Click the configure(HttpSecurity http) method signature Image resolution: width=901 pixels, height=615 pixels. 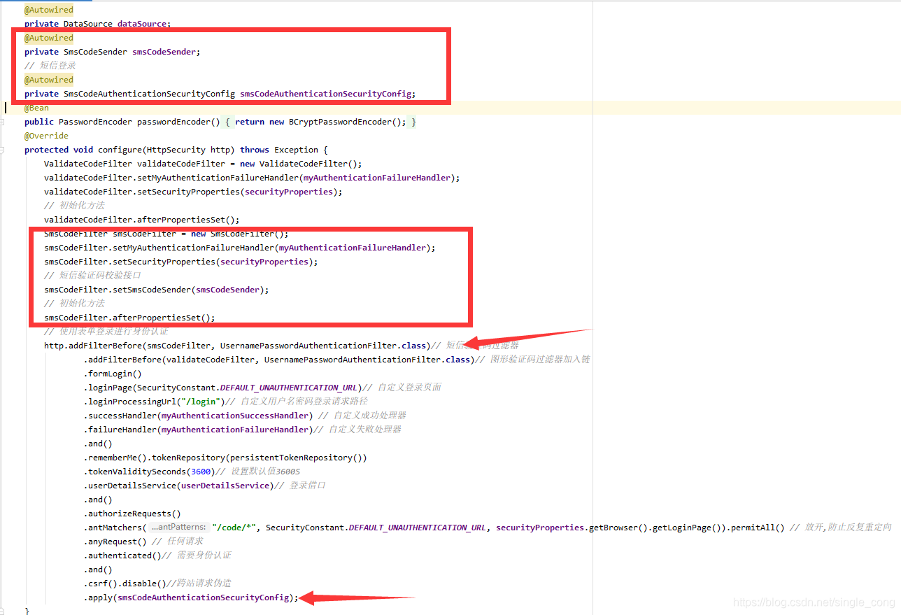(176, 150)
